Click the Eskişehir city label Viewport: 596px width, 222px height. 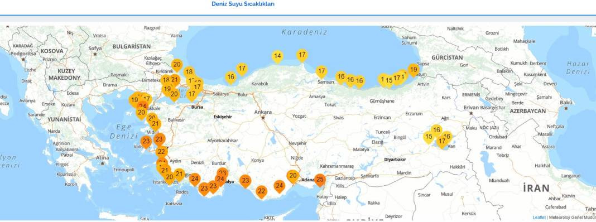click(223, 117)
